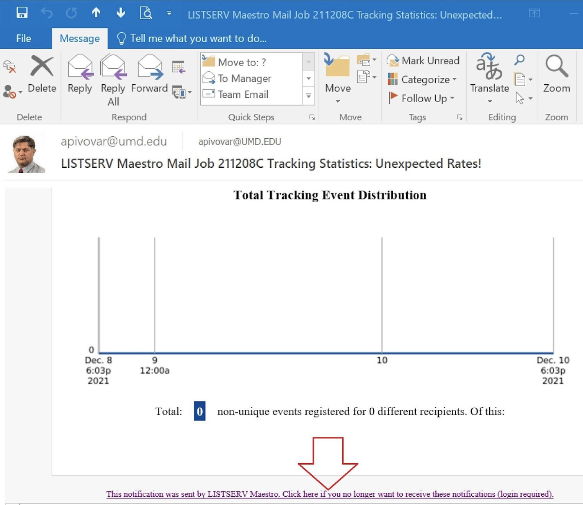Screen dimensions: 583x505
Task: Open the Quick Steps dialog launcher
Action: [x=312, y=117]
